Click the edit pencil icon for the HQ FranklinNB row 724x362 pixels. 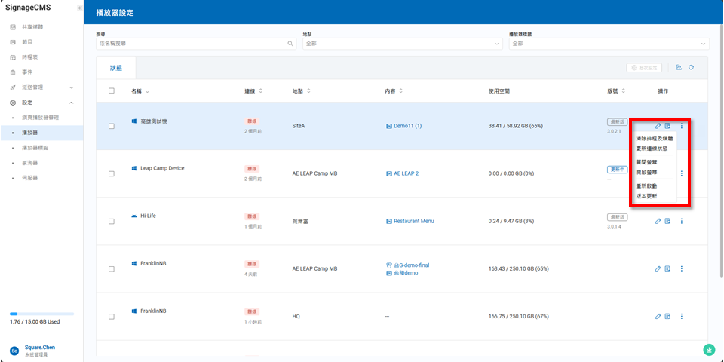pyautogui.click(x=658, y=316)
